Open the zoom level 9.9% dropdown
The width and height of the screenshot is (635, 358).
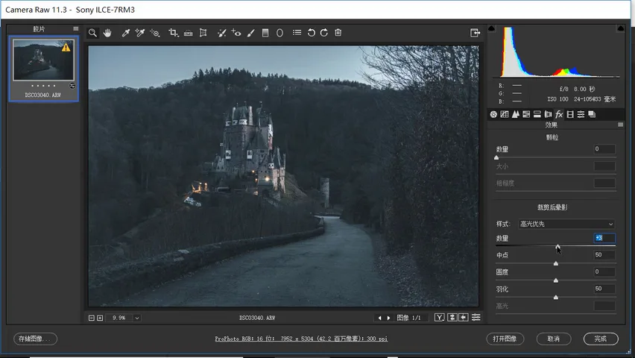(x=137, y=318)
